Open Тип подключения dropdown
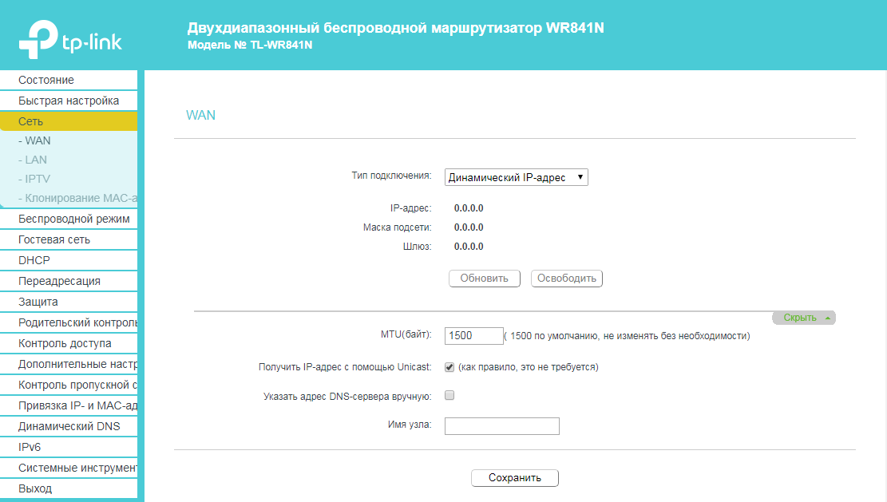Screen dimensions: 887x502 tap(516, 177)
